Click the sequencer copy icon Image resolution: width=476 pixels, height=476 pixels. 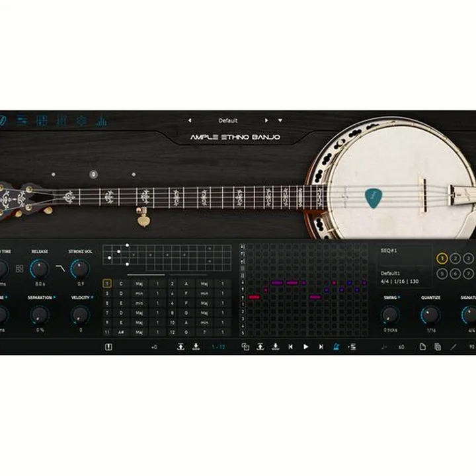click(245, 346)
